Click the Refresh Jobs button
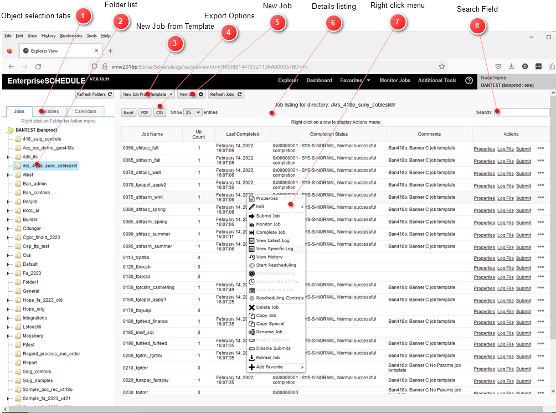The width and height of the screenshot is (556, 413). tap(226, 95)
